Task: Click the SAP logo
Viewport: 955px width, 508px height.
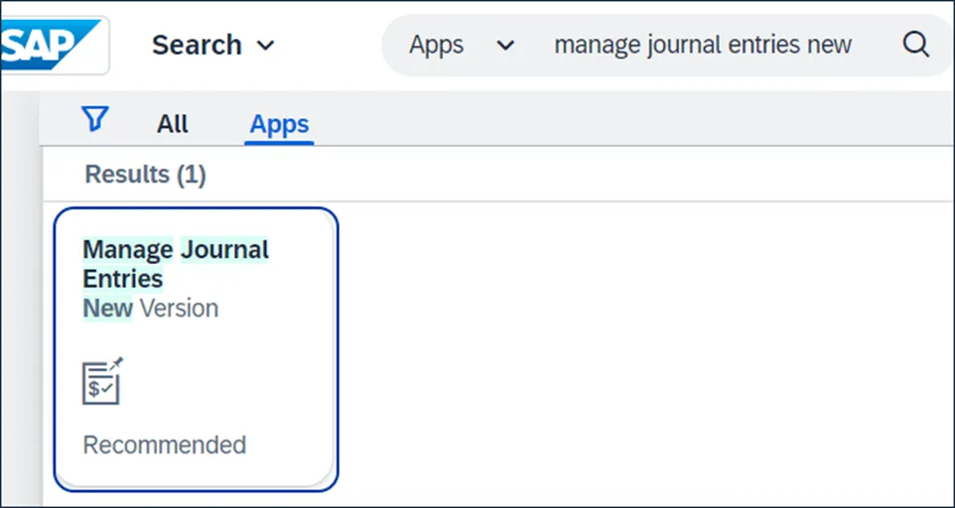Action: pyautogui.click(x=52, y=45)
